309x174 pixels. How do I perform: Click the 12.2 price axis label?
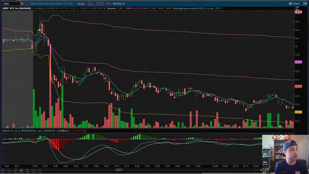pos(297,121)
